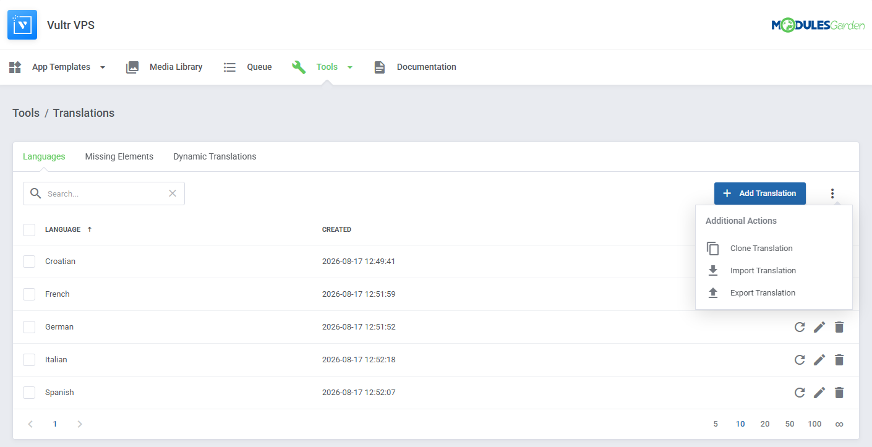Edit the German translation

coord(819,327)
